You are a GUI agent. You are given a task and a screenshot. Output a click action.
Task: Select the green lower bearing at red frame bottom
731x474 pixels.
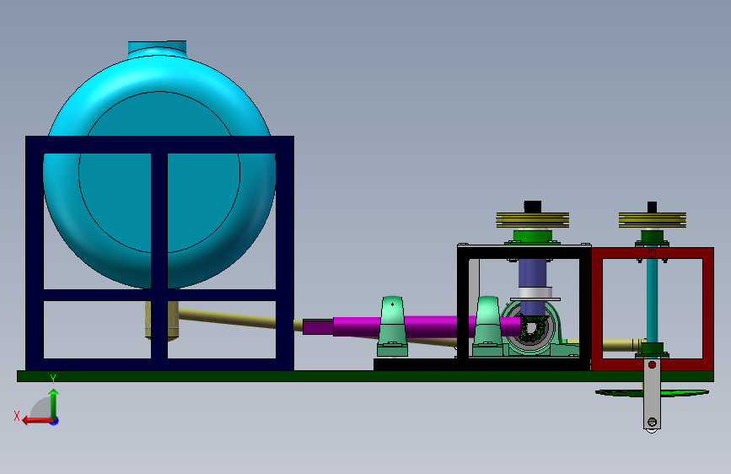point(653,350)
